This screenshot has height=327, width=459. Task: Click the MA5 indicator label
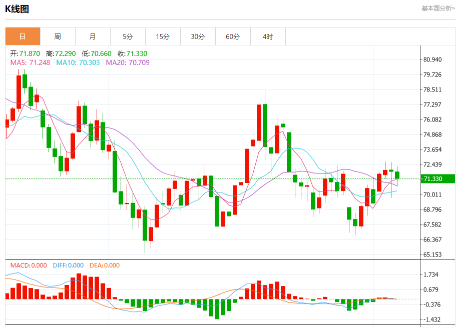point(30,62)
